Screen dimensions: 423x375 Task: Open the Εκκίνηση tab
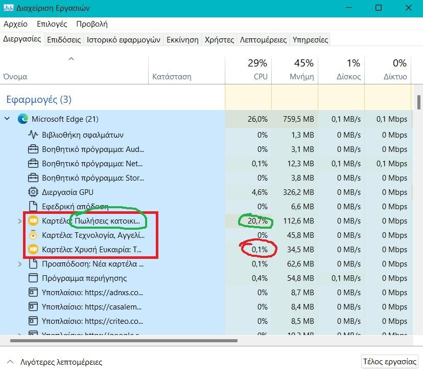pyautogui.click(x=182, y=40)
